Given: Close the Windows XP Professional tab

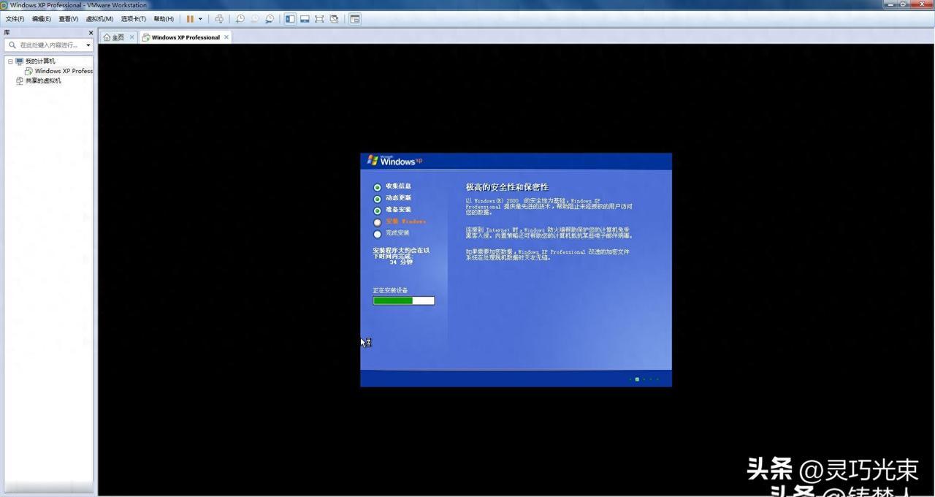Looking at the screenshot, I should pyautogui.click(x=226, y=37).
